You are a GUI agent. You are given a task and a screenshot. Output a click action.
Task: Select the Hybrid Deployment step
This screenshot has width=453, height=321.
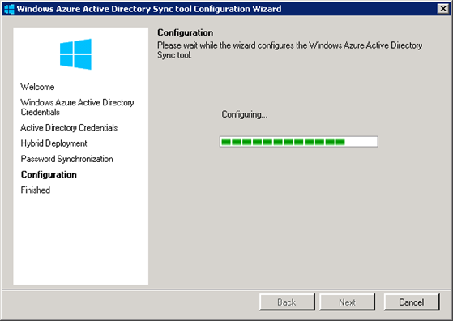point(53,143)
